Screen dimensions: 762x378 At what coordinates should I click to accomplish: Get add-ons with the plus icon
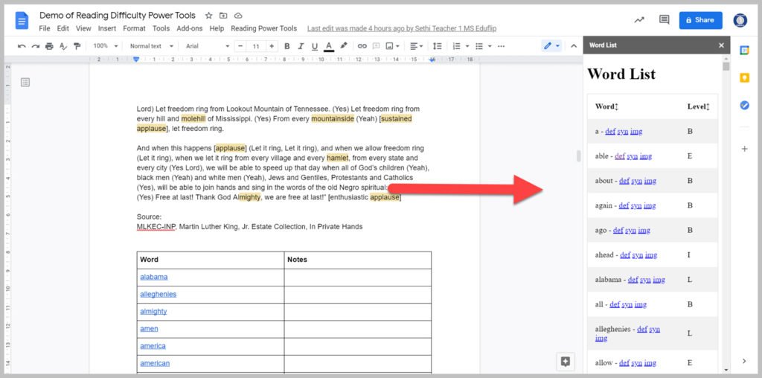pyautogui.click(x=744, y=149)
